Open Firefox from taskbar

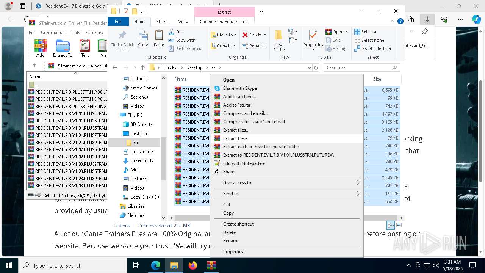point(193,265)
